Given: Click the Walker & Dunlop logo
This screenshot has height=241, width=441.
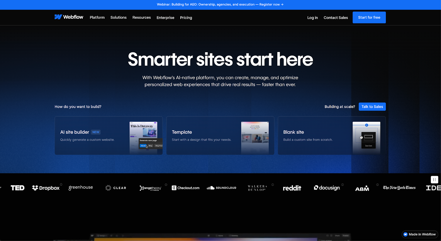Looking at the screenshot, I should (257, 188).
